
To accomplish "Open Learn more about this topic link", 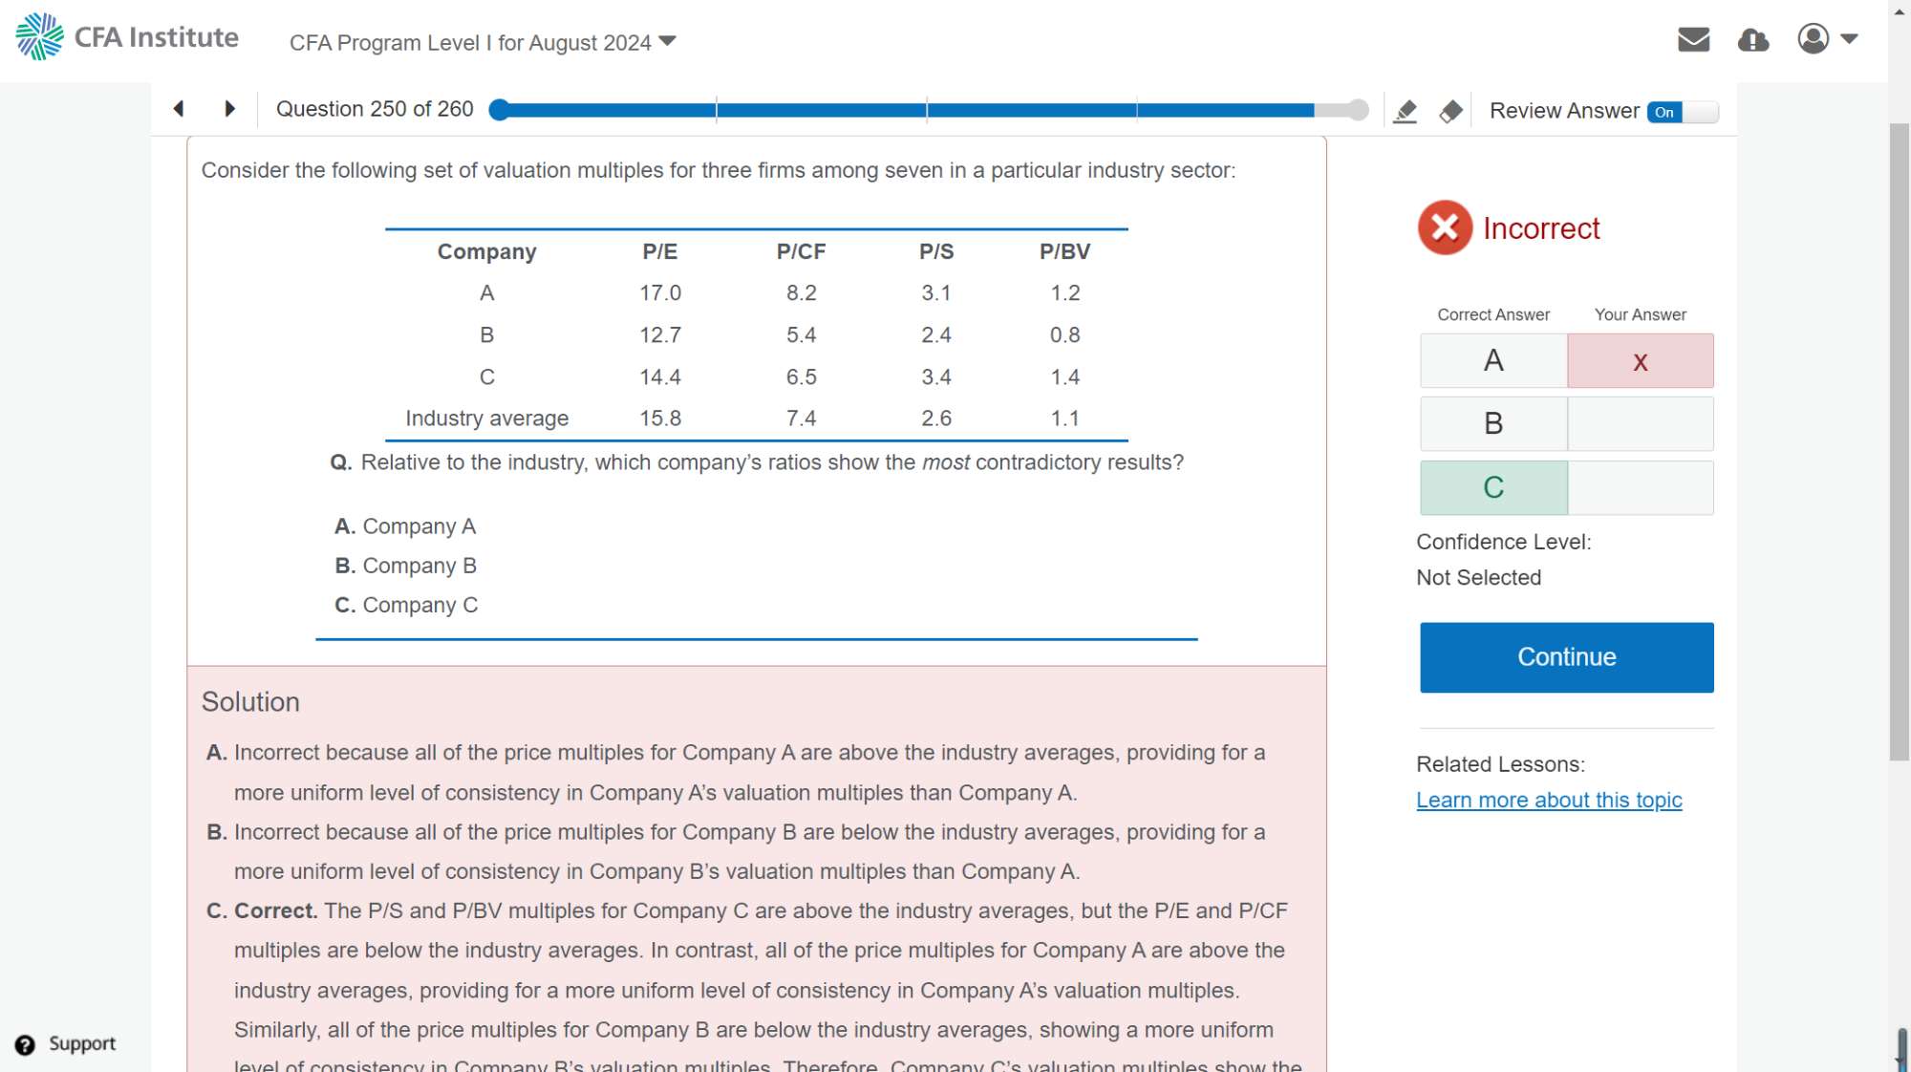I will tap(1549, 800).
